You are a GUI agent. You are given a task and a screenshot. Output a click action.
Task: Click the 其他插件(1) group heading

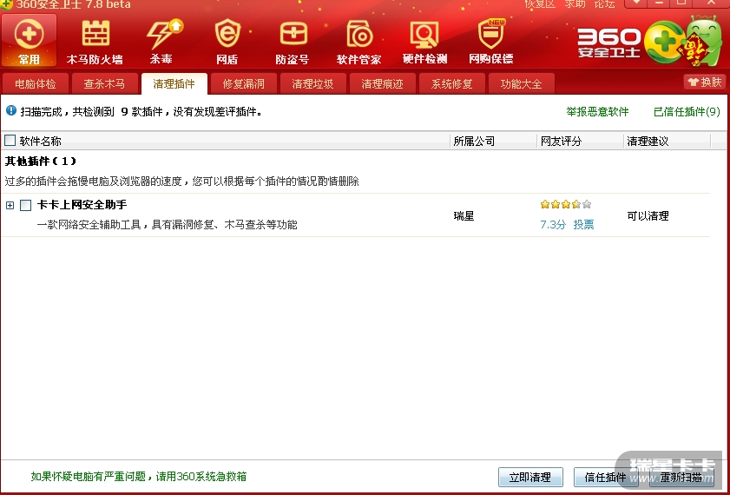(41, 162)
